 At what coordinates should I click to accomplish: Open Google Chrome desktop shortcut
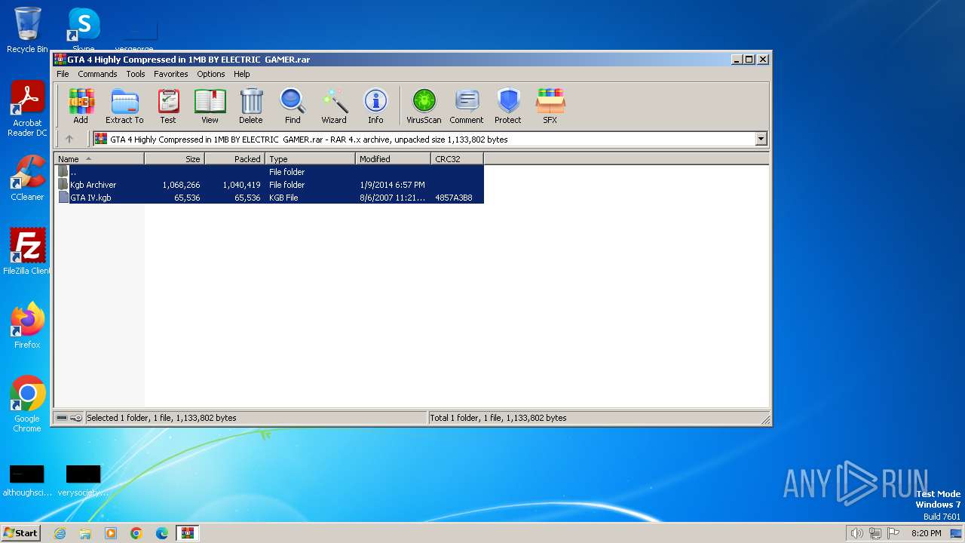click(x=27, y=404)
